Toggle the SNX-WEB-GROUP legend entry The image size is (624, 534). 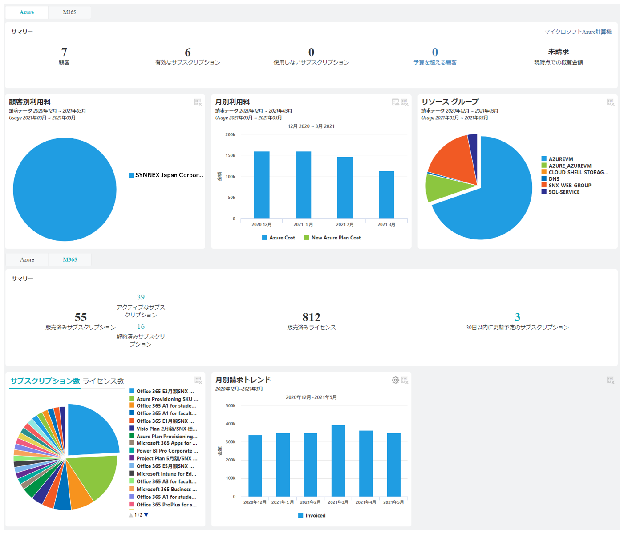click(567, 186)
